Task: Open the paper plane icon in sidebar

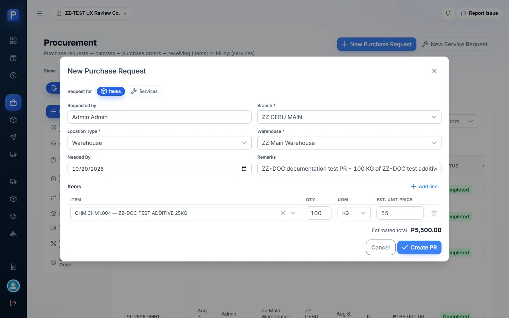Action: point(13,137)
